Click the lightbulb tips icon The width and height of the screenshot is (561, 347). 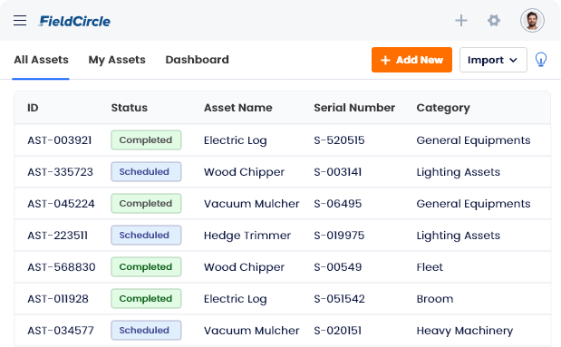[x=540, y=60]
